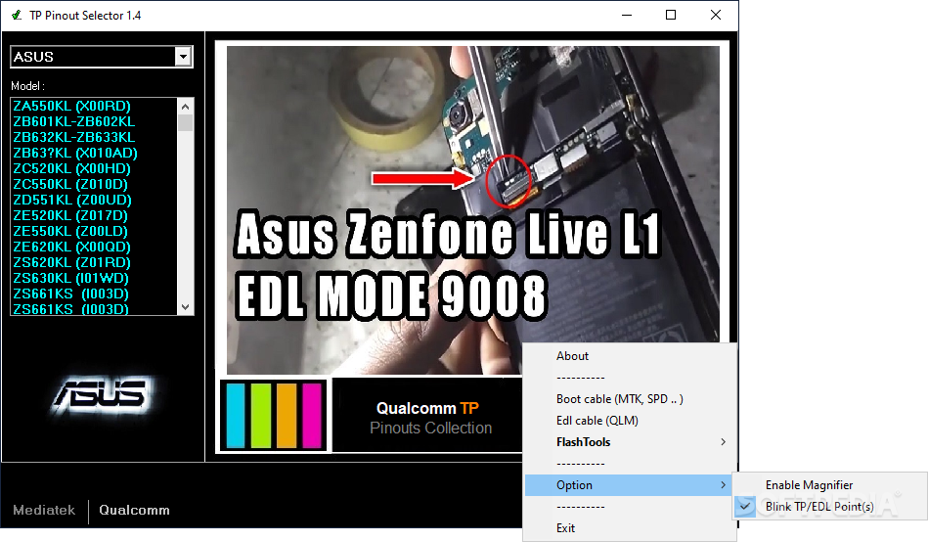Image resolution: width=928 pixels, height=542 pixels.
Task: Minimize the TP Pinout Selector window
Action: point(627,15)
